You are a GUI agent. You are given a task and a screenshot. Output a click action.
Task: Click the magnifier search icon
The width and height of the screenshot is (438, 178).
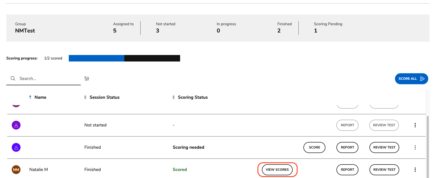click(x=13, y=78)
